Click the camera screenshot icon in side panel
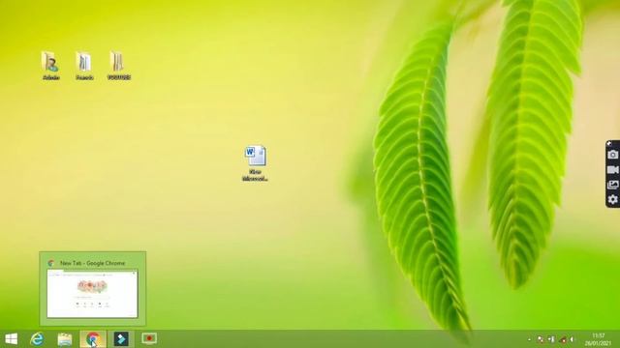 click(612, 155)
